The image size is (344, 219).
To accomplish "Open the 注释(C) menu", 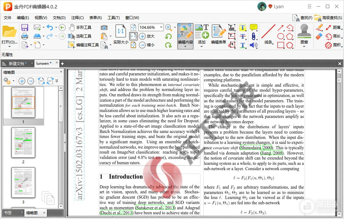I will pyautogui.click(x=77, y=18).
